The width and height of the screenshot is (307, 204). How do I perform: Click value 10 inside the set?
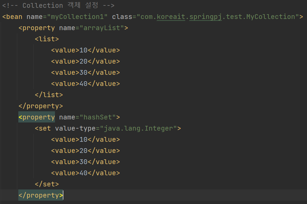83,139
